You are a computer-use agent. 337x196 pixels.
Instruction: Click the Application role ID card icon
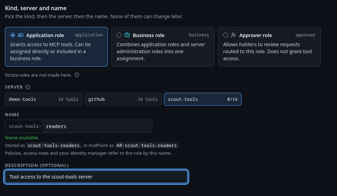tap(21, 35)
